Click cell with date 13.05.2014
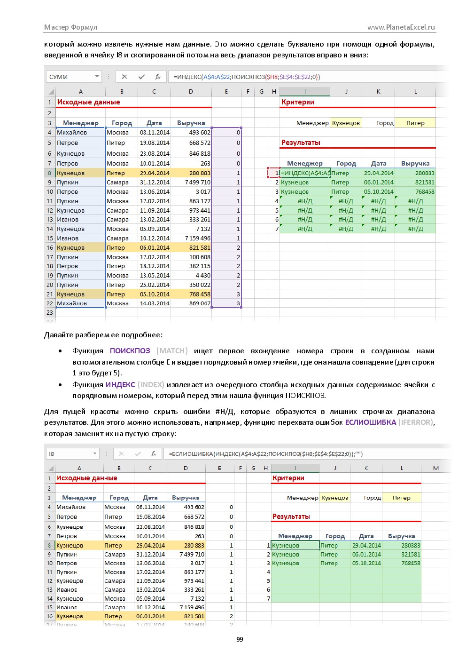This screenshot has width=466, height=660. 155,276
